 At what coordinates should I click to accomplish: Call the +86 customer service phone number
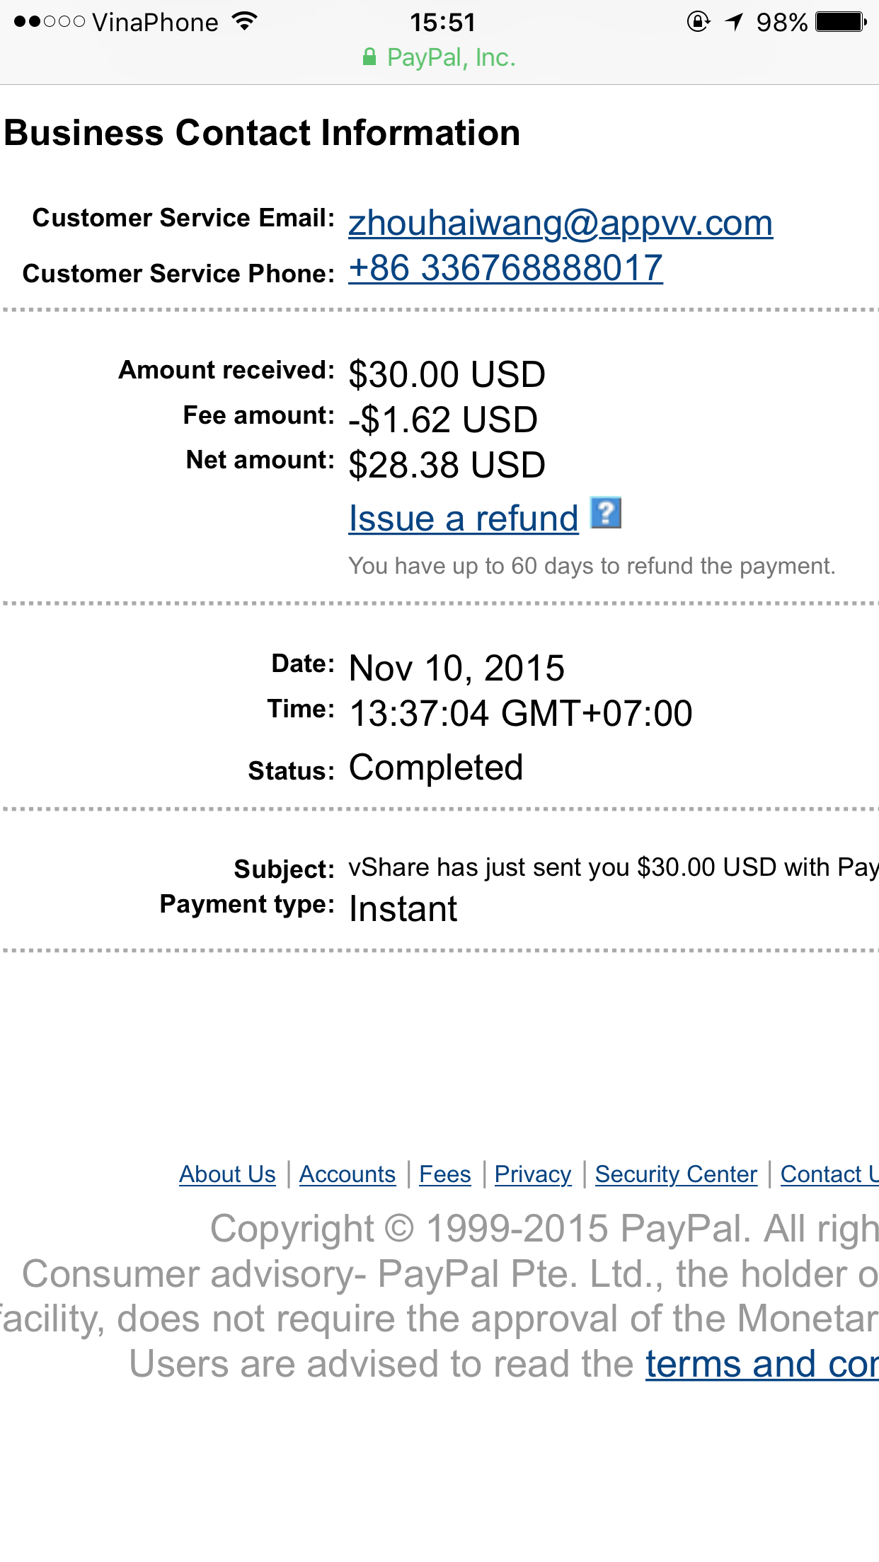tap(505, 269)
